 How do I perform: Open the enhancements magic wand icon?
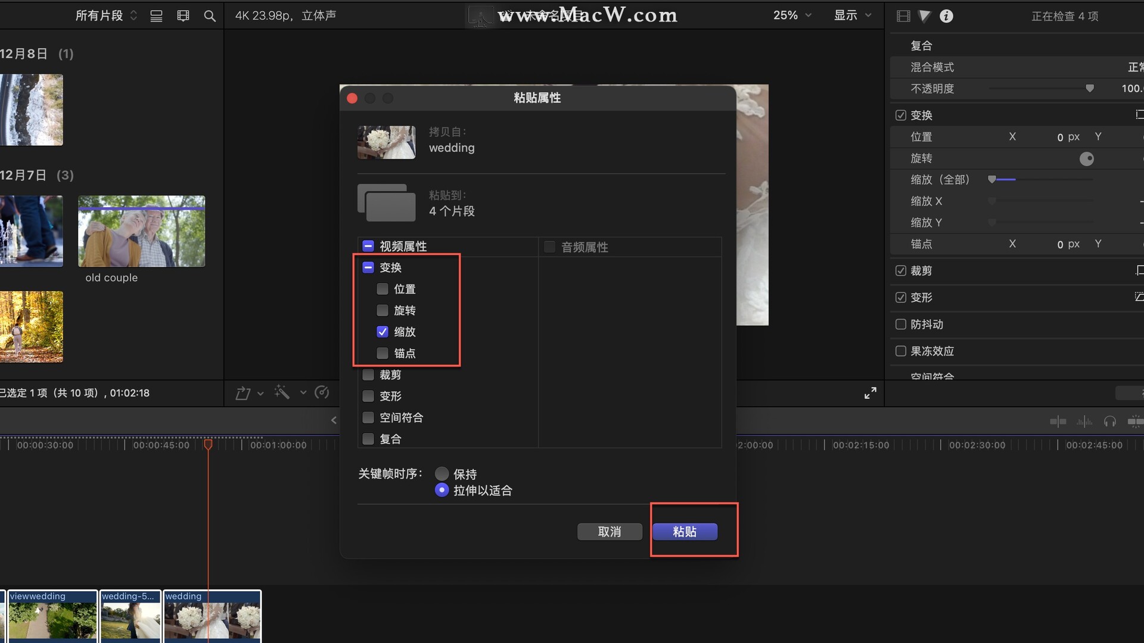[x=282, y=392]
